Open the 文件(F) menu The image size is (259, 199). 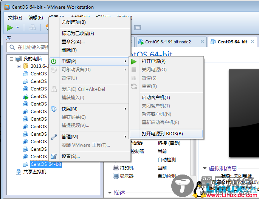[15, 17]
